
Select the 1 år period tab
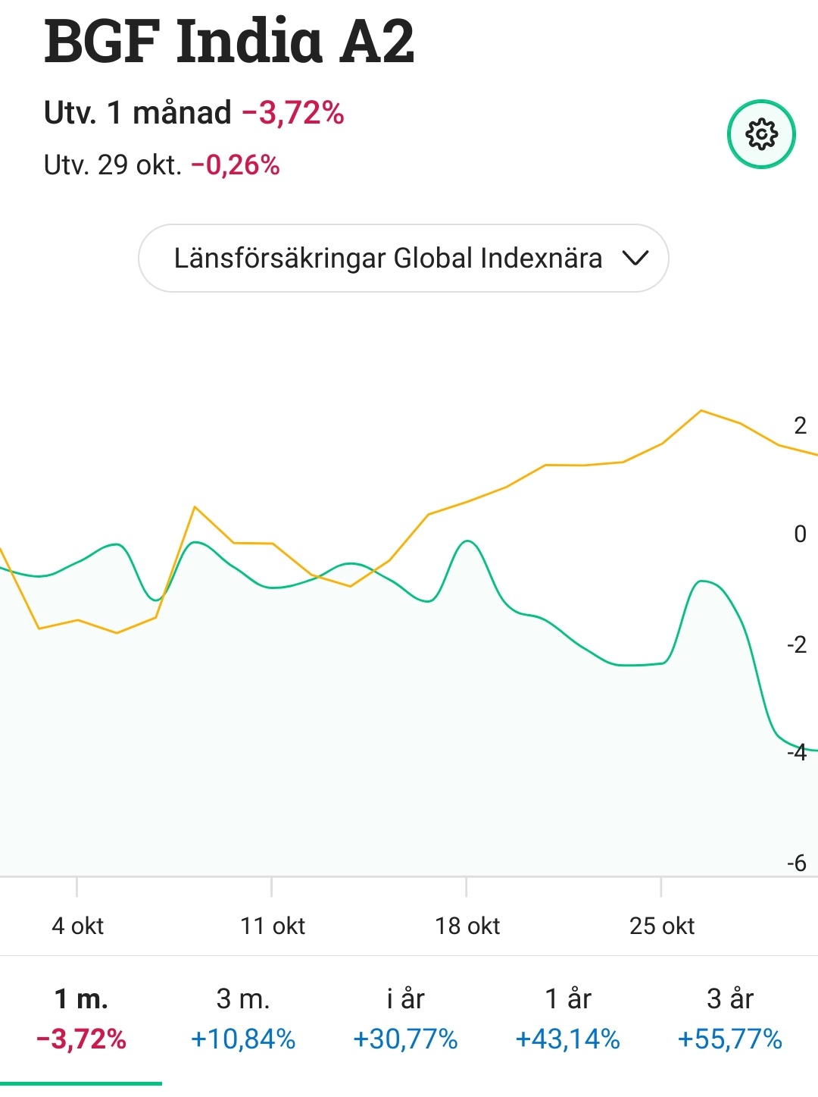[568, 1017]
